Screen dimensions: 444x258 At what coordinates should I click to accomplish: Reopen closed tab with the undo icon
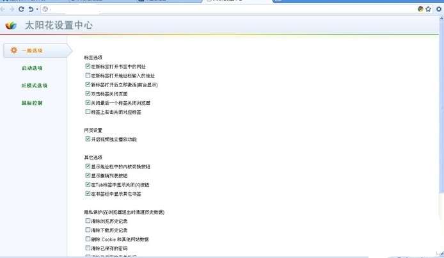(31, 9)
